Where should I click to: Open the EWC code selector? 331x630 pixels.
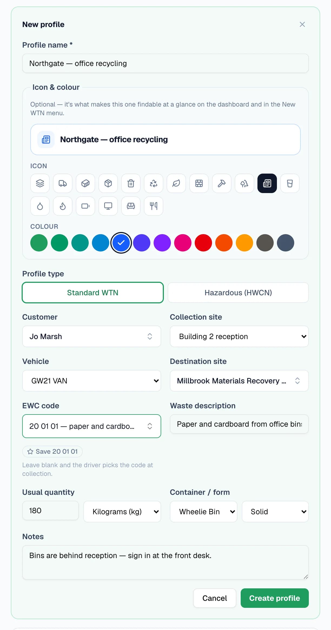(92, 426)
